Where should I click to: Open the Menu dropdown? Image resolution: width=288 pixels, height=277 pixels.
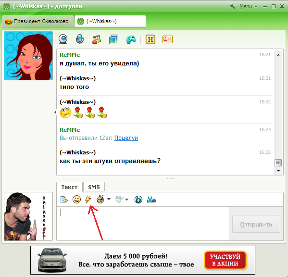point(249,6)
